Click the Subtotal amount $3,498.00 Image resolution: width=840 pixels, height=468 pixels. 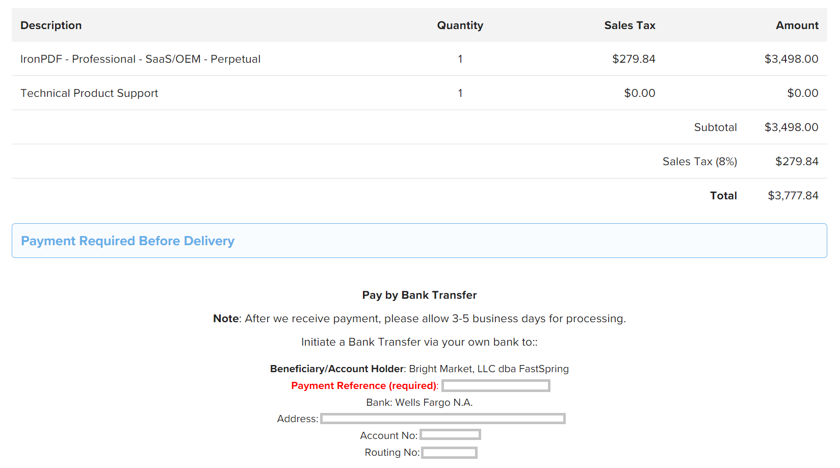coord(791,127)
